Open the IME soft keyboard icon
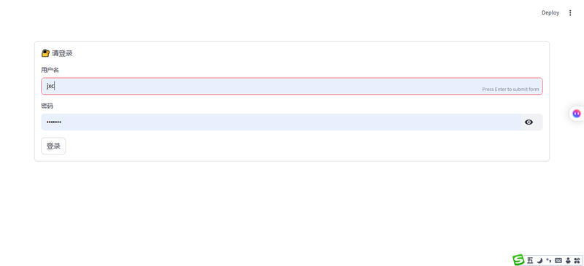The image size is (584, 266). pyautogui.click(x=558, y=260)
